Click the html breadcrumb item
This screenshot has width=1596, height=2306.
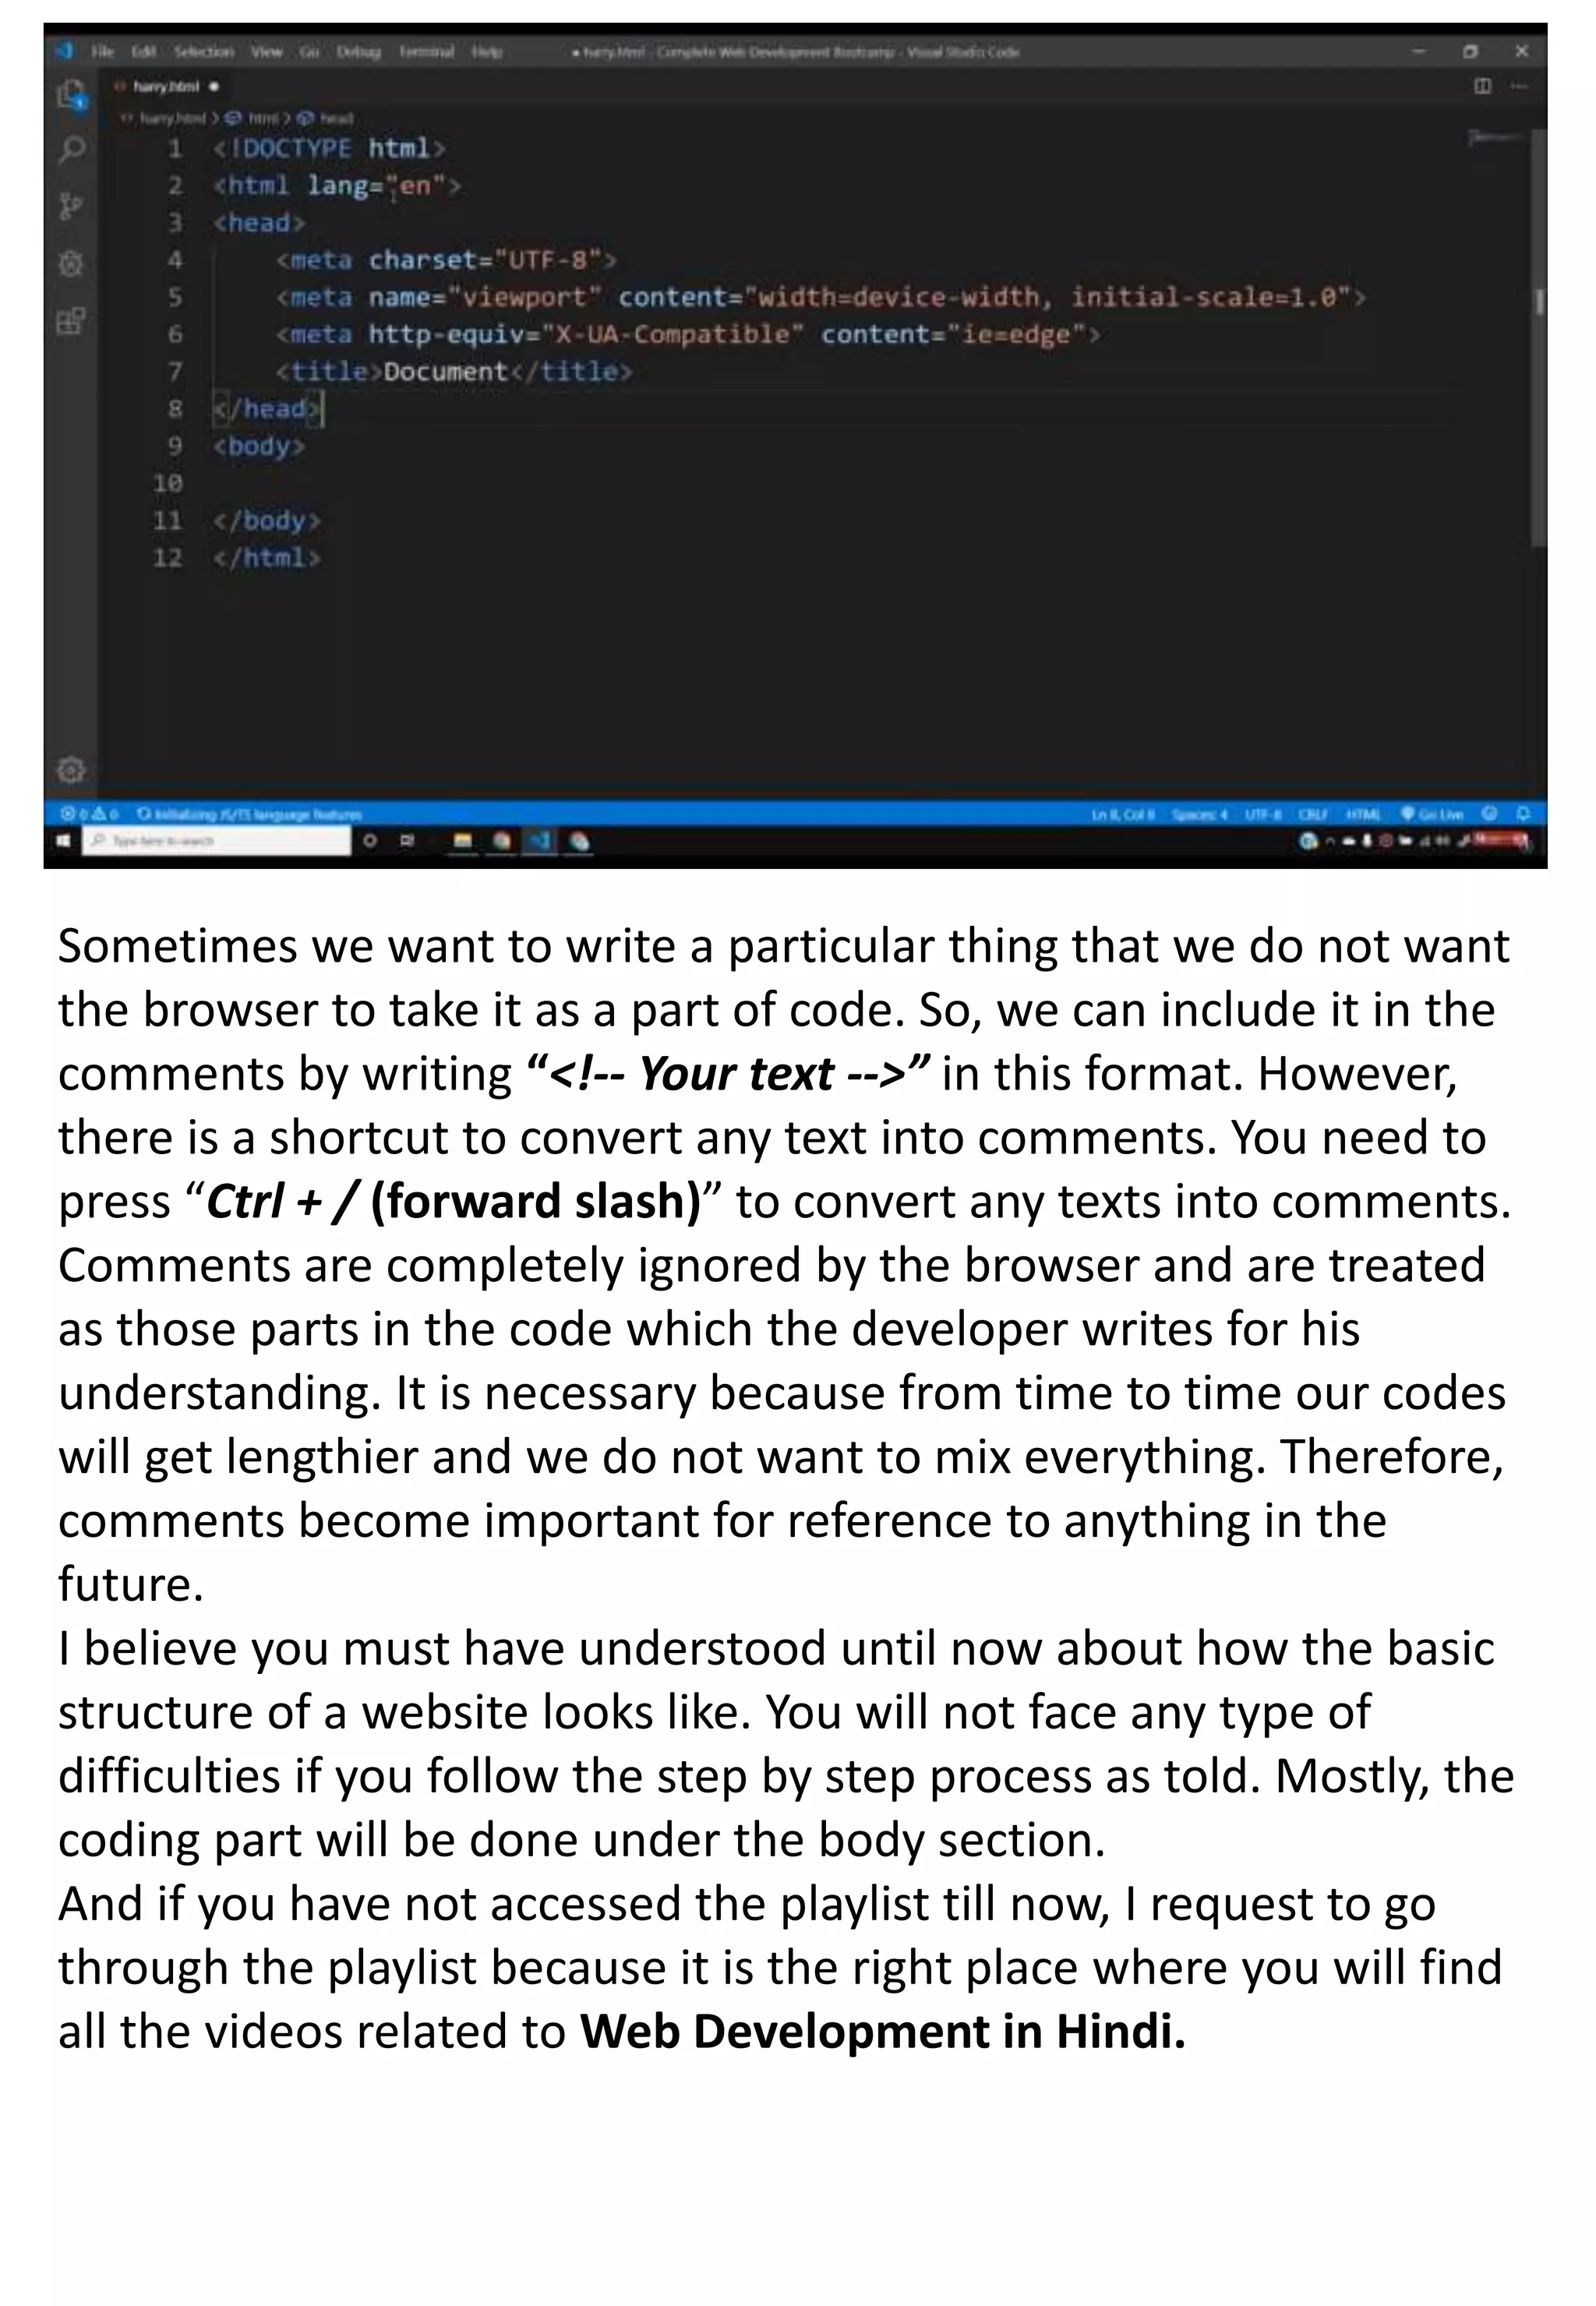[264, 118]
